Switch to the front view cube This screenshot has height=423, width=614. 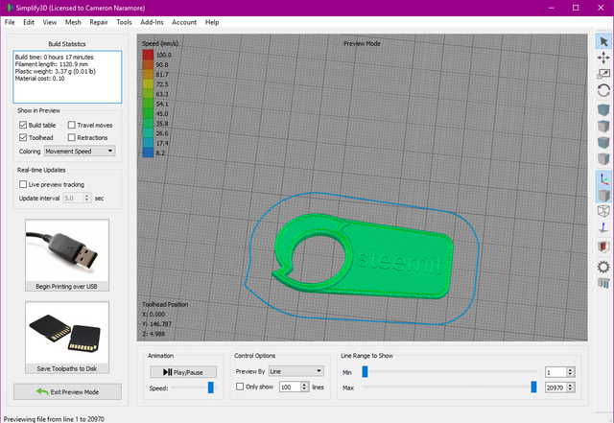click(x=603, y=143)
